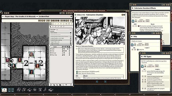Open Table: Fabricator Random Effects link
The height and width of the screenshot is (96, 172).
click(x=86, y=73)
